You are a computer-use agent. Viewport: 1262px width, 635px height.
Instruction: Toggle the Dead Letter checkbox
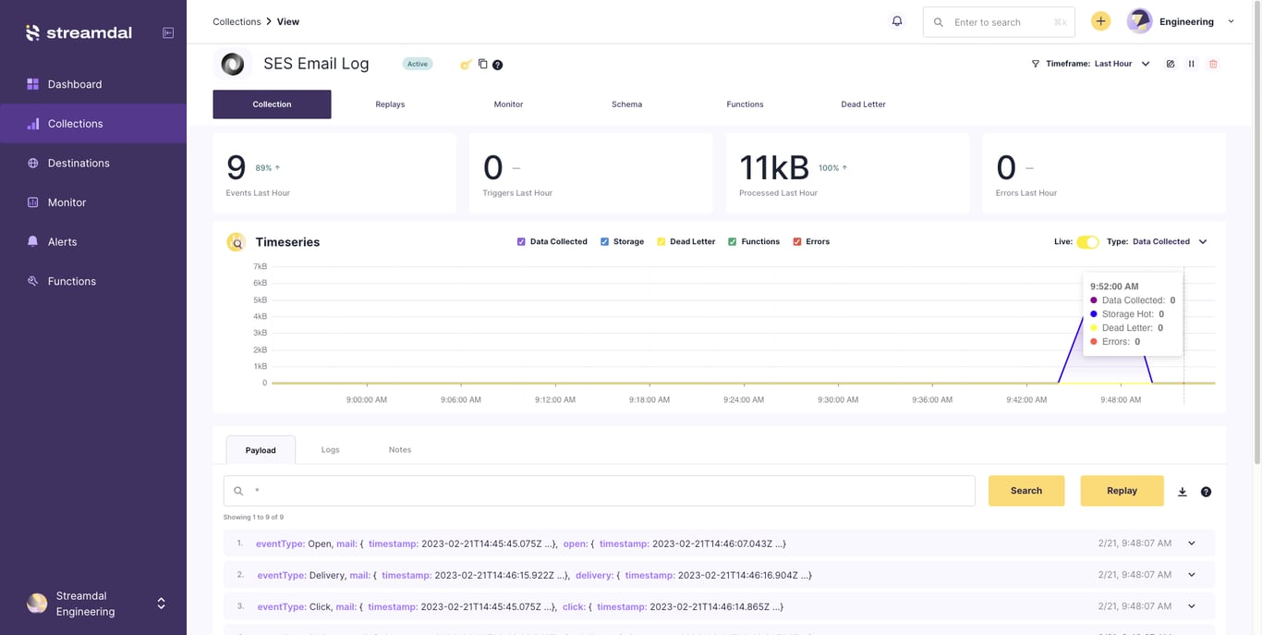[x=661, y=241]
